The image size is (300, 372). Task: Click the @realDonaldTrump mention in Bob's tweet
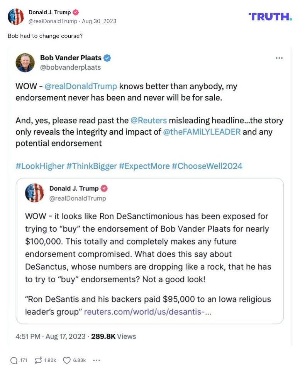(x=80, y=86)
